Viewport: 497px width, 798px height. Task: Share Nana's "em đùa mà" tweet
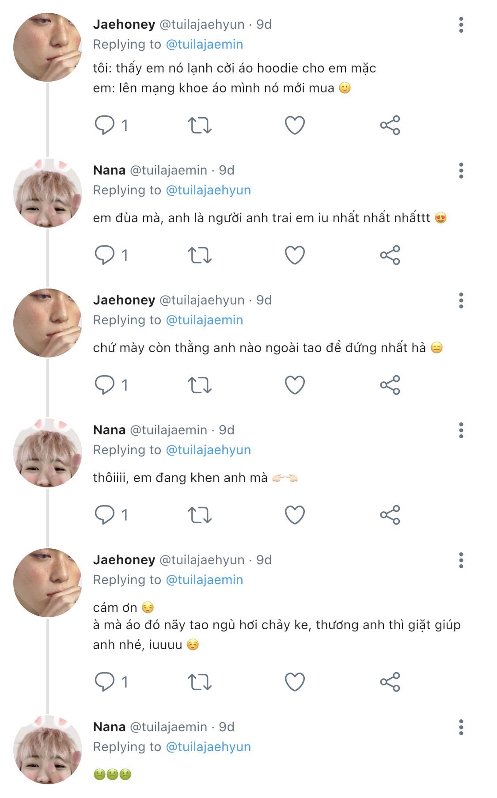390,255
